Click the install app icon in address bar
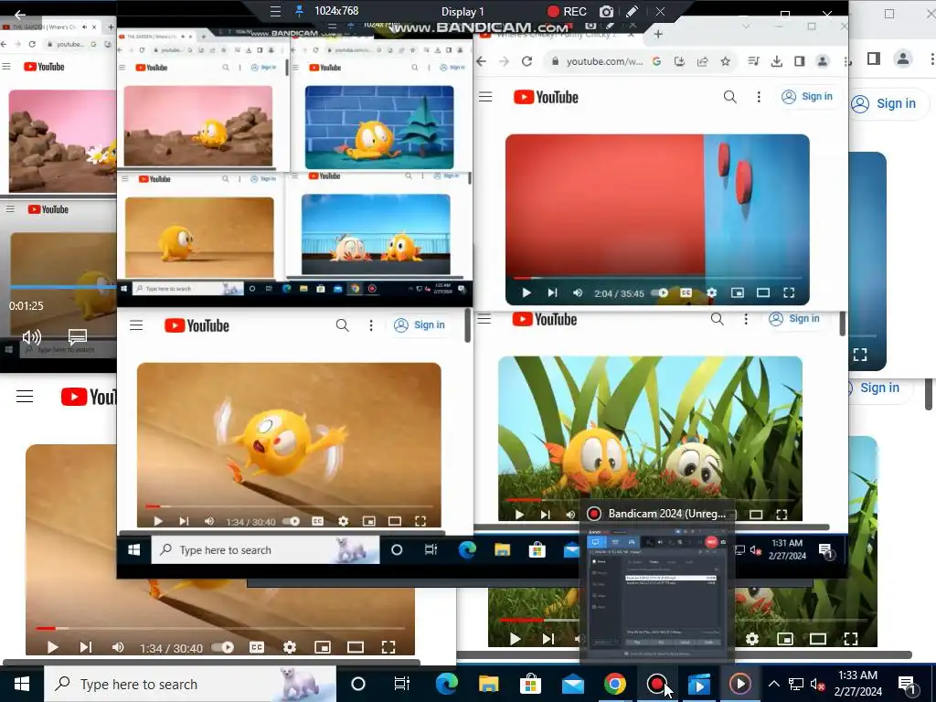Screen dimensions: 936x702 (x=679, y=61)
